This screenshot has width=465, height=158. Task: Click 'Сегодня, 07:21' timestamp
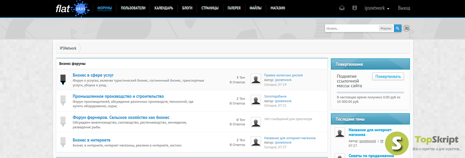275,105
